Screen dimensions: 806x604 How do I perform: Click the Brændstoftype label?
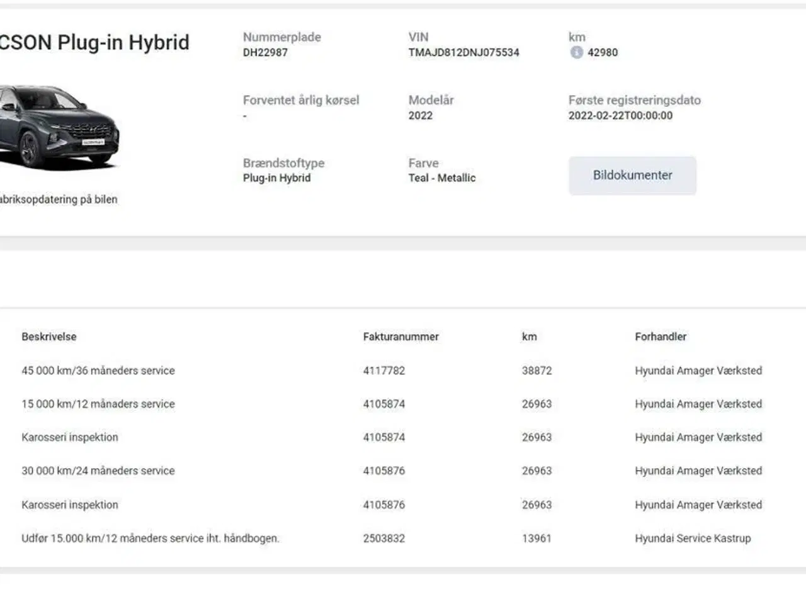[x=283, y=163]
